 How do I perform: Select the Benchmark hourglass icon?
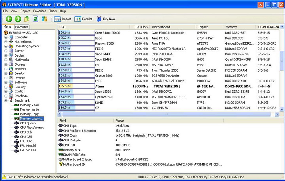11,100
